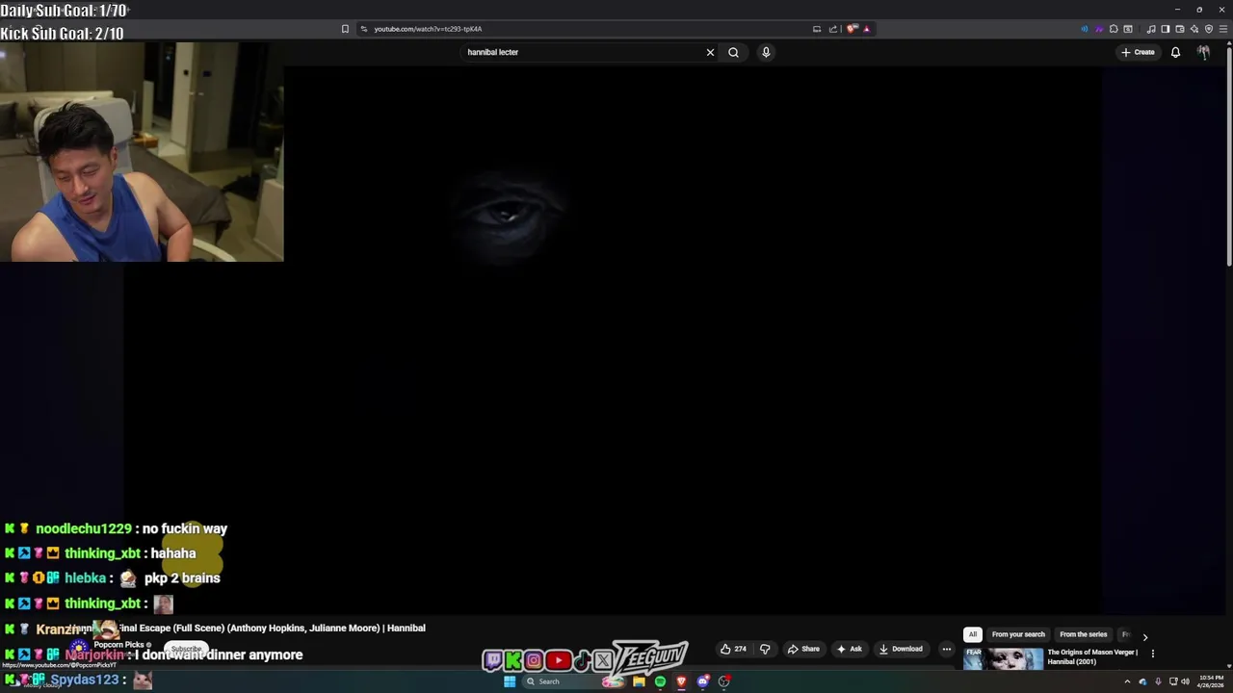The height and width of the screenshot is (693, 1233).
Task: Select the 'From your search' chip
Action: point(1018,634)
